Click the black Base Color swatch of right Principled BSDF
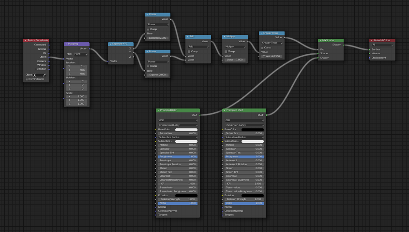Viewport: 409px width, 232px height. click(x=253, y=130)
